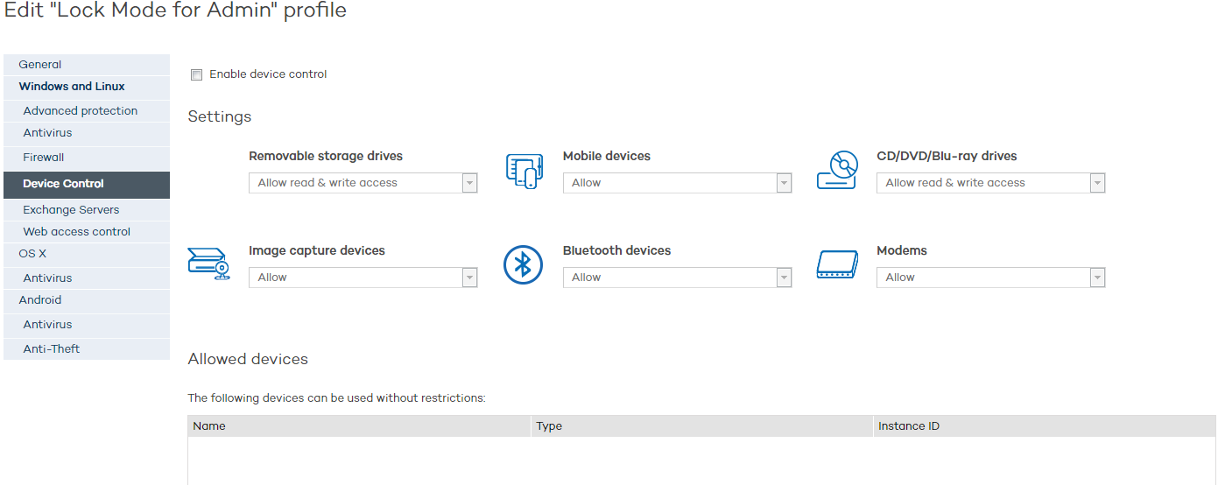
Task: Click the Name column header
Action: [210, 426]
